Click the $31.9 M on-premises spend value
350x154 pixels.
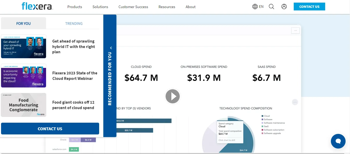[204, 78]
